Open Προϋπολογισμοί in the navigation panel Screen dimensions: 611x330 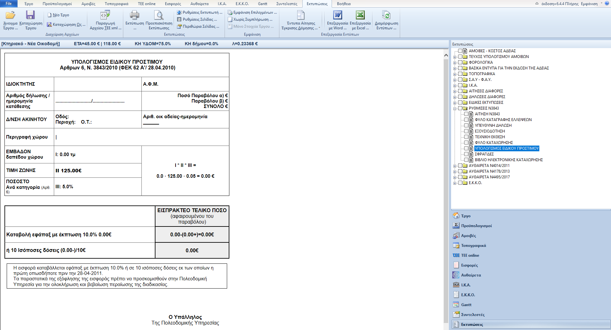[x=476, y=226]
